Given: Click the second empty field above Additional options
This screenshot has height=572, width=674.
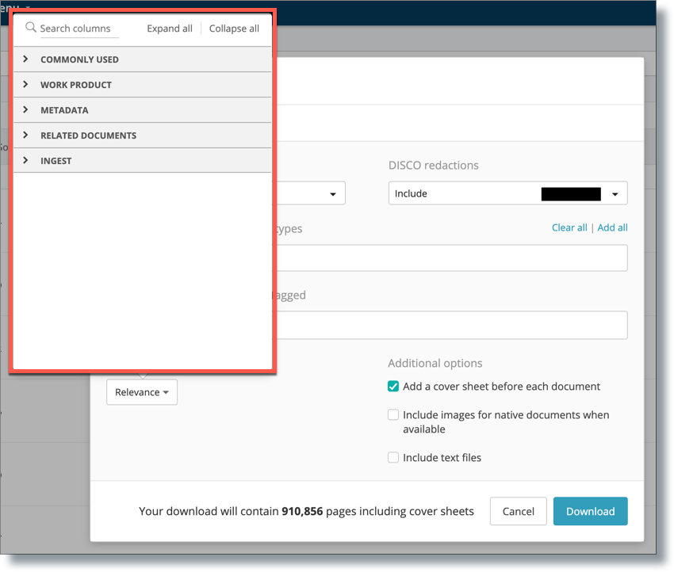Looking at the screenshot, I should tap(451, 325).
